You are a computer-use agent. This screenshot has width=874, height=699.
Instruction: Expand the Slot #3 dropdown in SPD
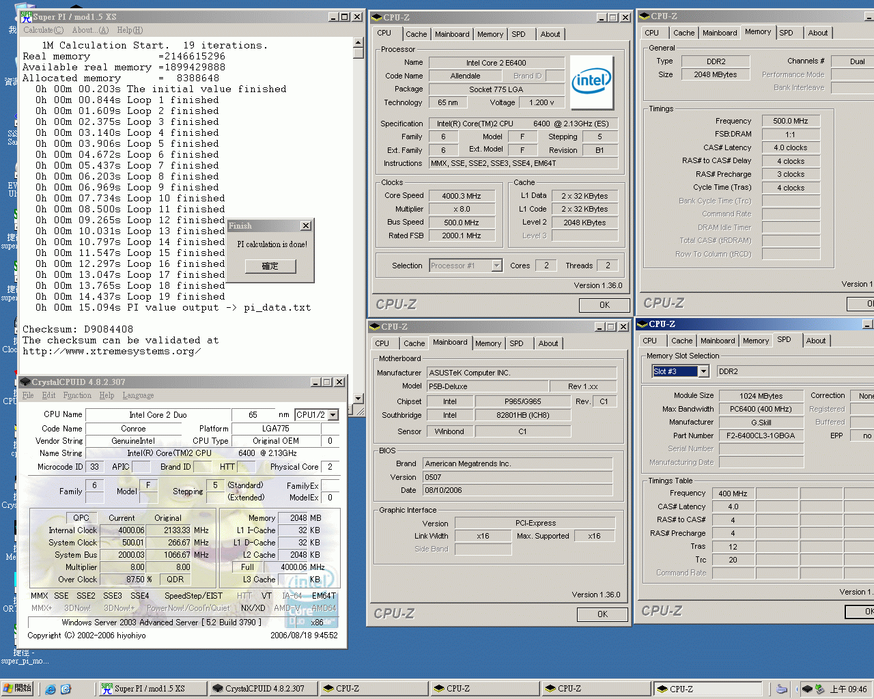point(703,371)
